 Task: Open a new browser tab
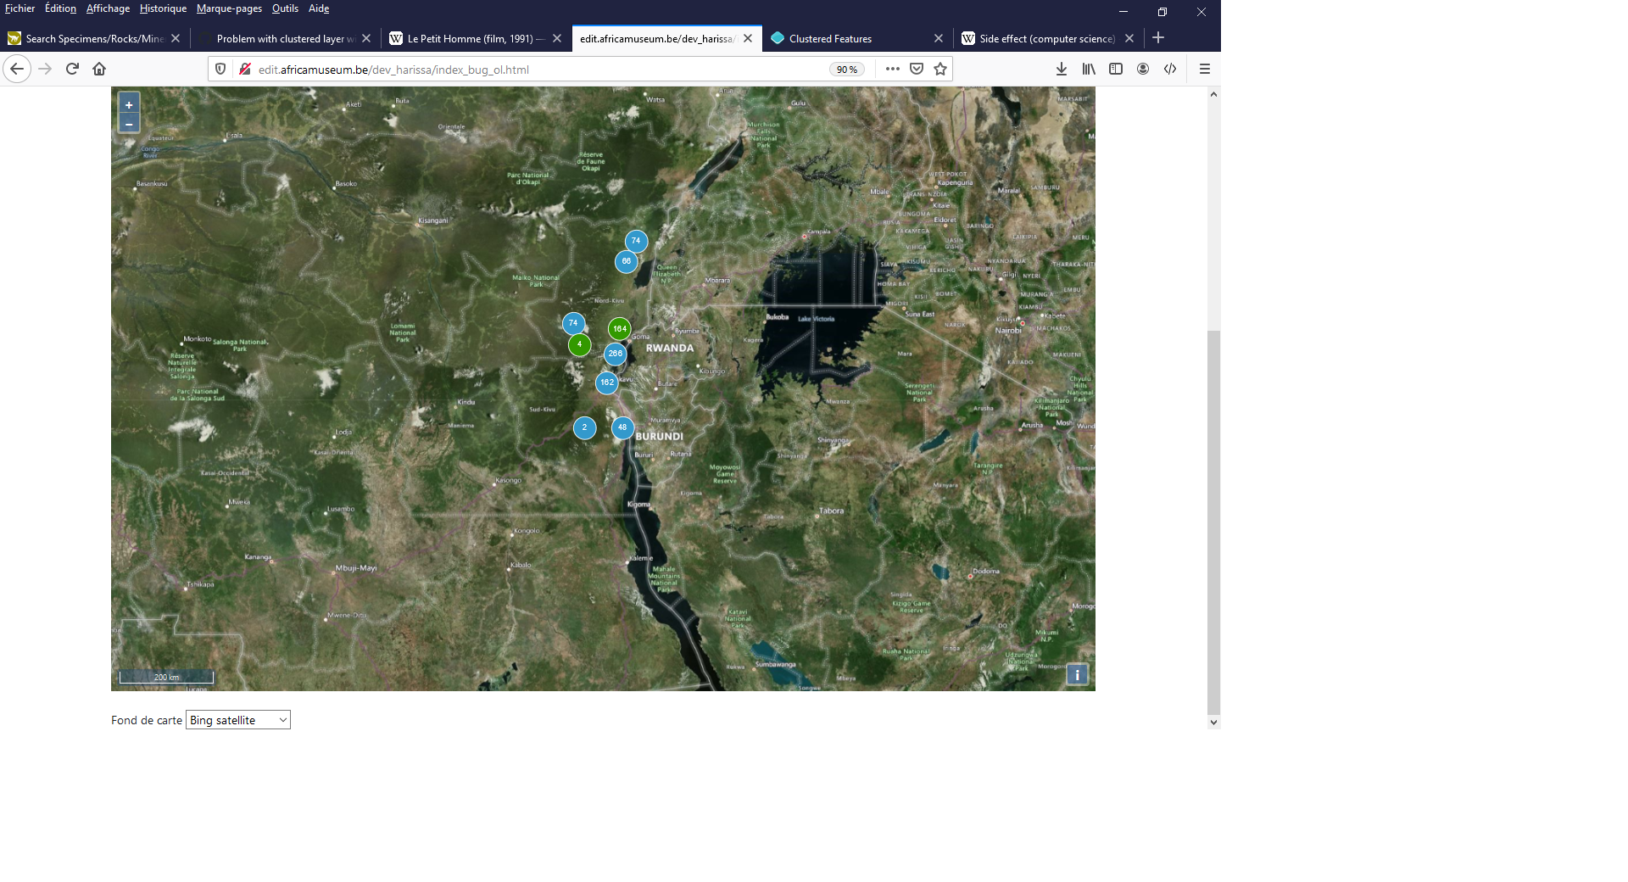click(x=1158, y=38)
